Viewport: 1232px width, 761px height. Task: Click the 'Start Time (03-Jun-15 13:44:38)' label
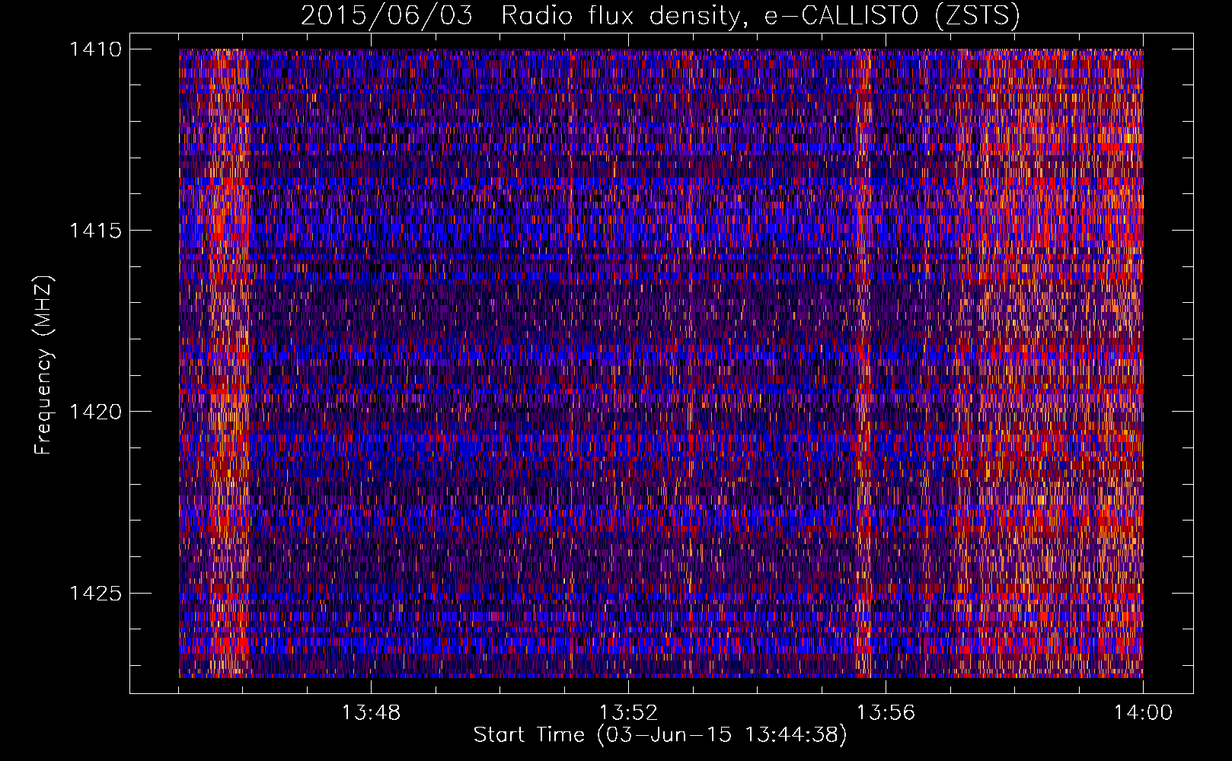(660, 735)
